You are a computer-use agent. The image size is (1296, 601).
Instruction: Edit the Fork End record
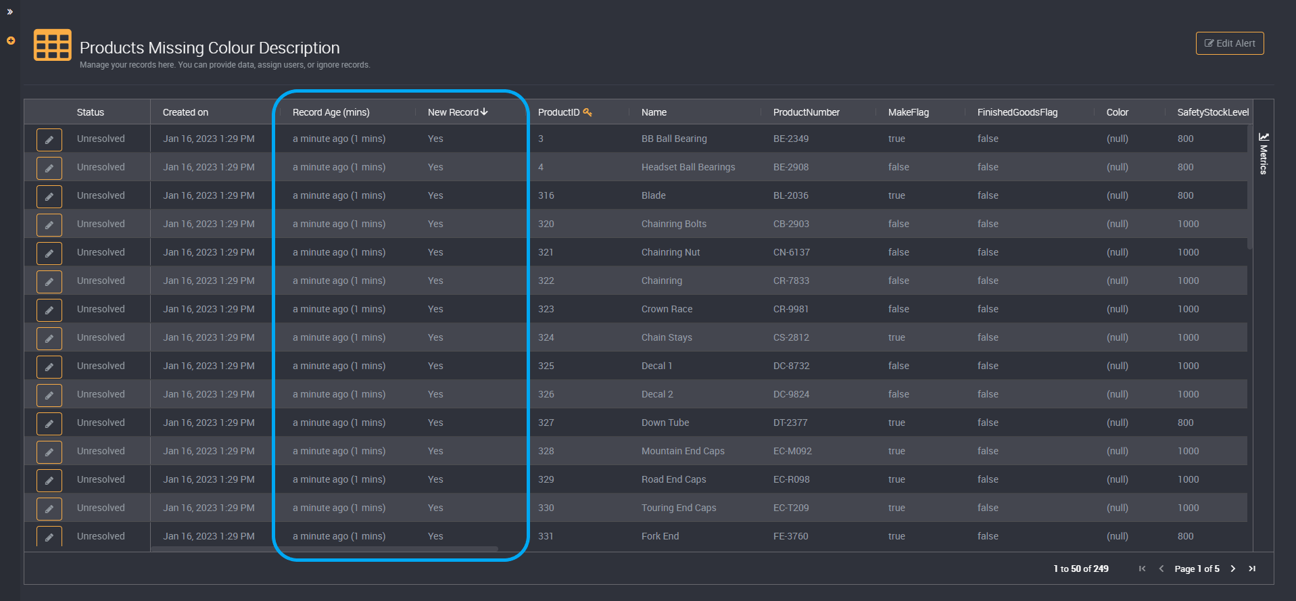49,536
